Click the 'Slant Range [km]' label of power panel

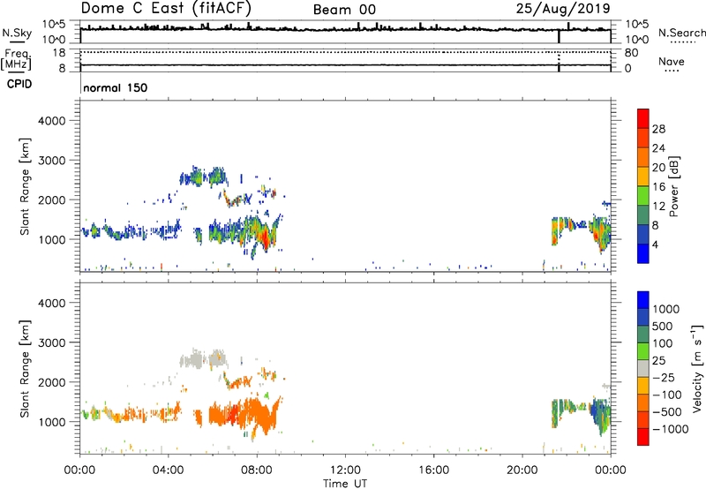coord(25,186)
